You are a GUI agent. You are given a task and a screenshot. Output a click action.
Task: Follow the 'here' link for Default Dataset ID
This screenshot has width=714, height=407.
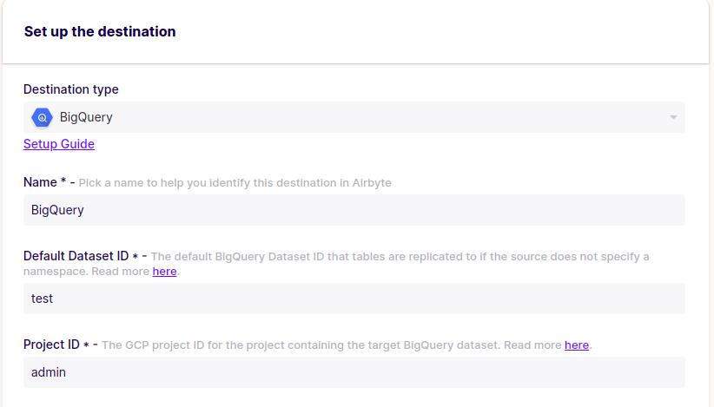[x=164, y=272]
